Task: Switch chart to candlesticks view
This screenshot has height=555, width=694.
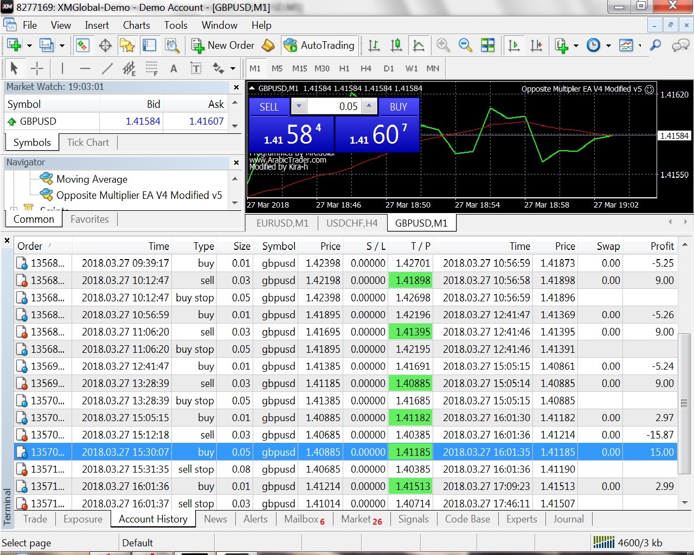Action: (x=396, y=46)
